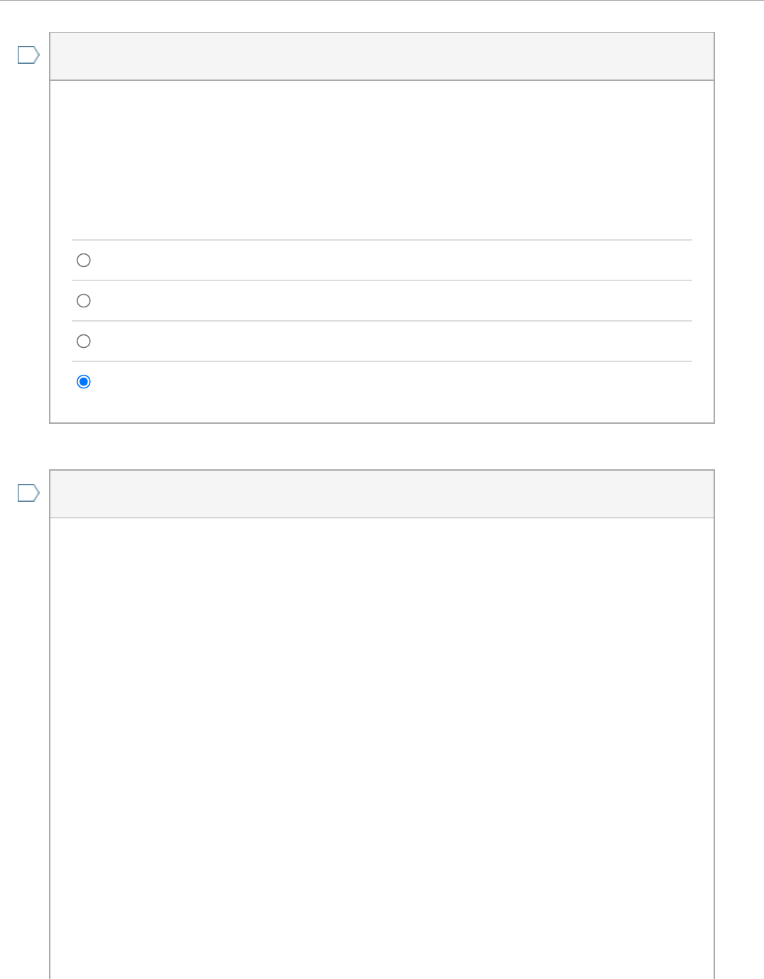Click inside the second question's empty body

382,748
